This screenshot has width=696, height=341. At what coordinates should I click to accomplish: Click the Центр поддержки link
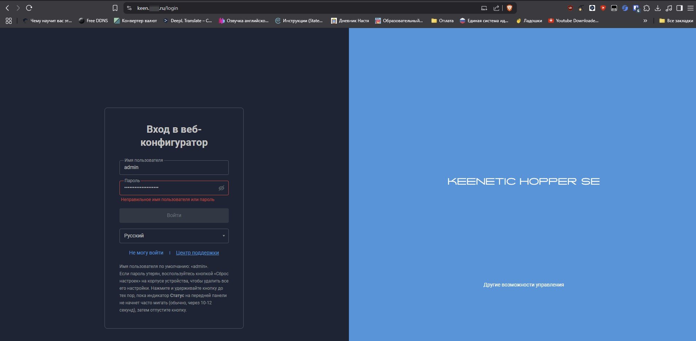coord(197,253)
